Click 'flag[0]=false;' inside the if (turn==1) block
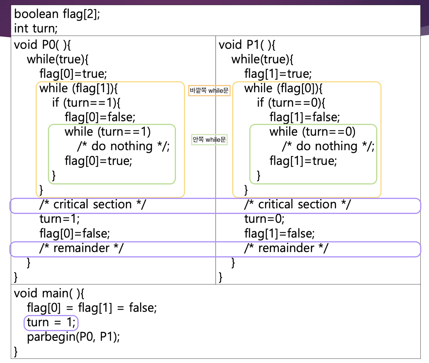429x363 pixels. (100, 117)
